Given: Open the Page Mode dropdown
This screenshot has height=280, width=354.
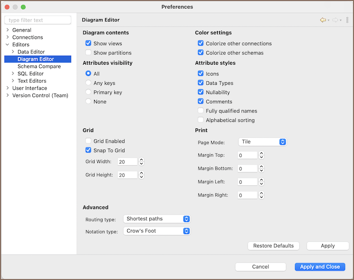Looking at the screenshot, I should (x=261, y=142).
